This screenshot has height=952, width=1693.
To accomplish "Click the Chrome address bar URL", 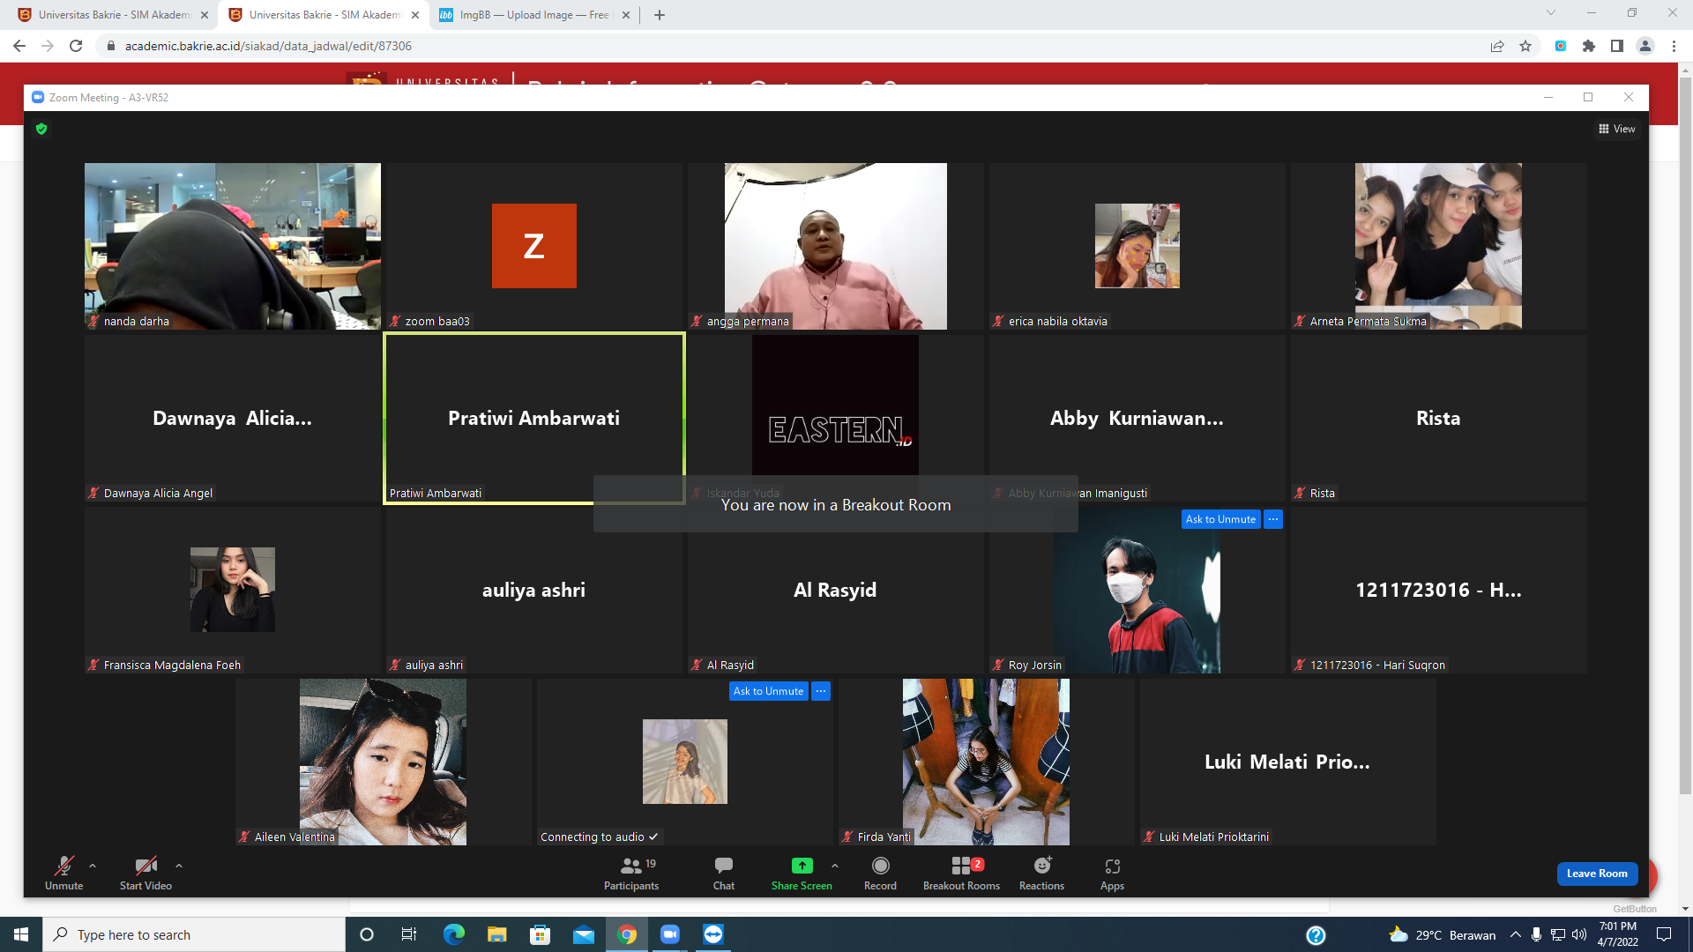I will [268, 46].
